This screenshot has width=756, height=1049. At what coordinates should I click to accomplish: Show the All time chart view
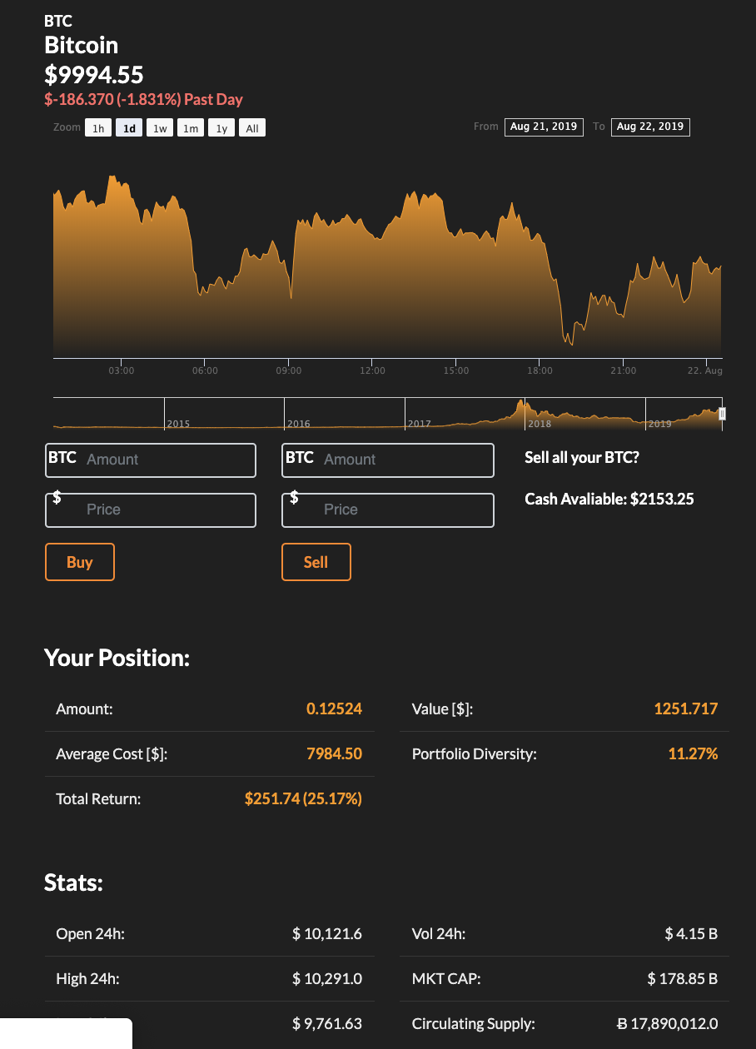[251, 127]
